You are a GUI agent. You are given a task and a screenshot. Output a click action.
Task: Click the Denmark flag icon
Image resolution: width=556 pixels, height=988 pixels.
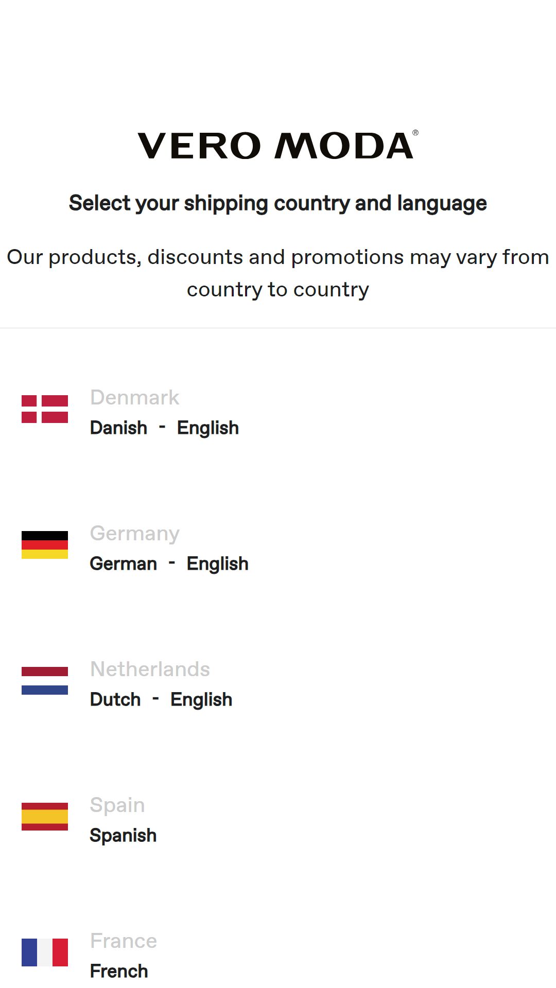45,409
